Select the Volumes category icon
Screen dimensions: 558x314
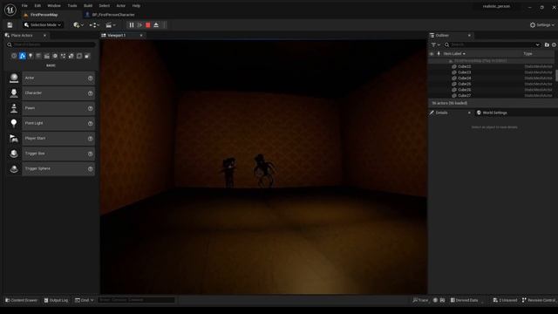click(x=71, y=56)
